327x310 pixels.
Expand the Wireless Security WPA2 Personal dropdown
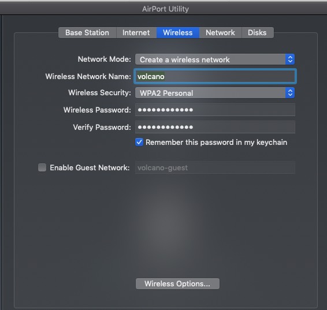pyautogui.click(x=215, y=93)
